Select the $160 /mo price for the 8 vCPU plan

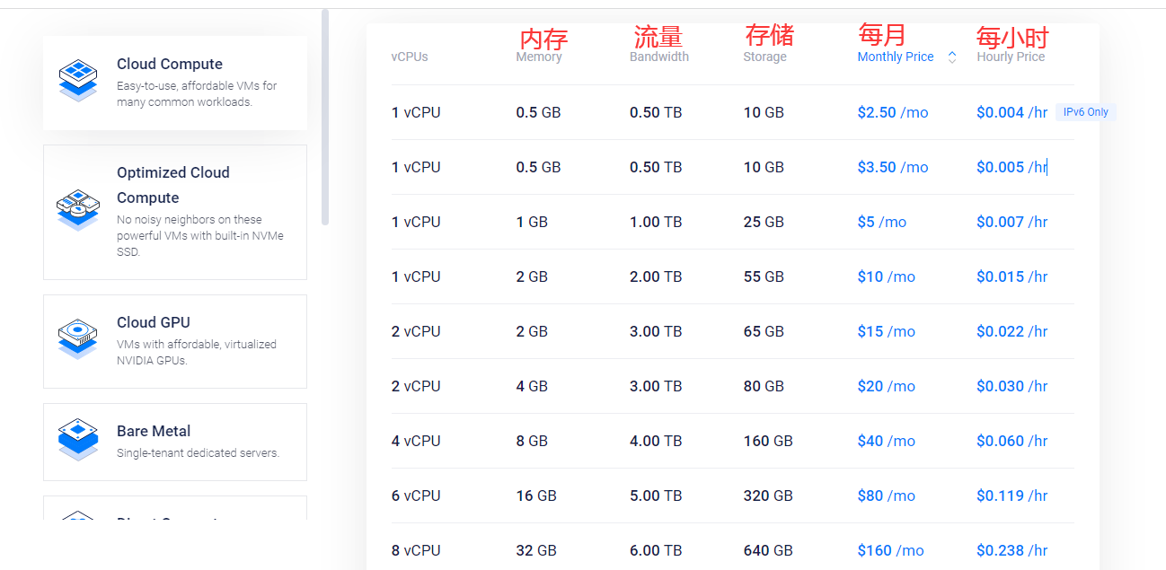[890, 549]
